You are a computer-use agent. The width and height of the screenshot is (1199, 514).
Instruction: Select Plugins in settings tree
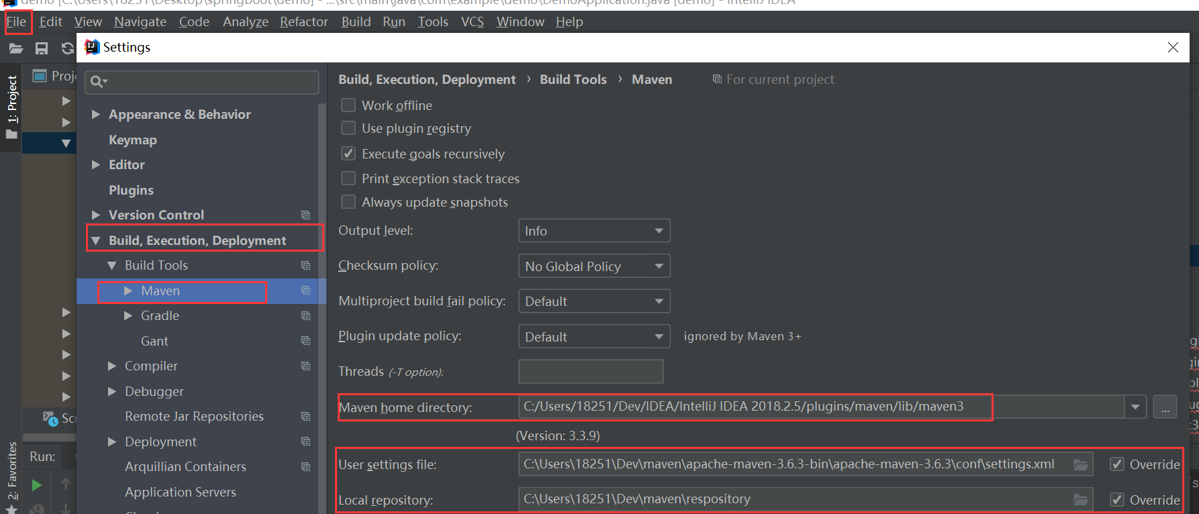[x=131, y=190]
